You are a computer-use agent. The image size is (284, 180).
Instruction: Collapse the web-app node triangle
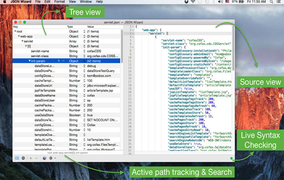[19, 36]
